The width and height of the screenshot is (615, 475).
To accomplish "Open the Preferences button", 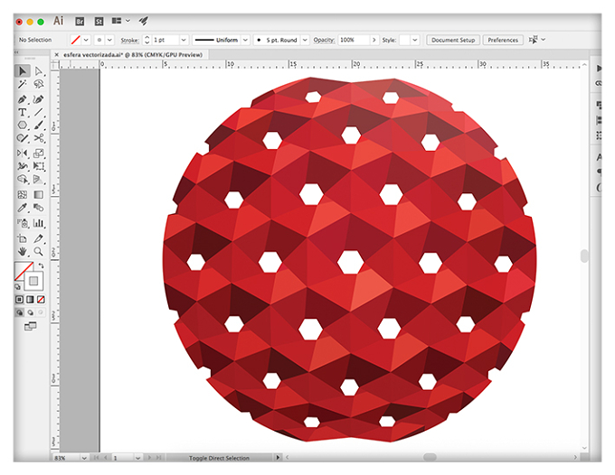I will (503, 40).
